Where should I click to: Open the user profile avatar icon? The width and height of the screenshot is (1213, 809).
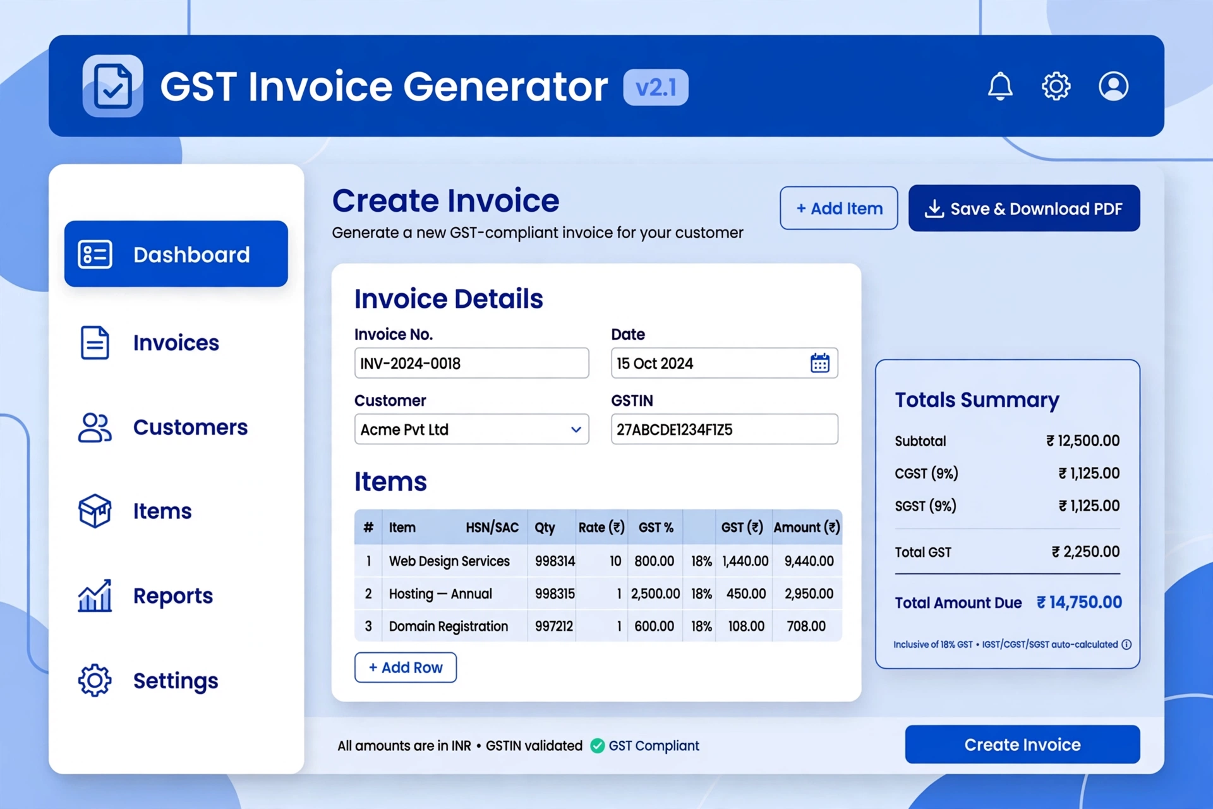pos(1113,86)
